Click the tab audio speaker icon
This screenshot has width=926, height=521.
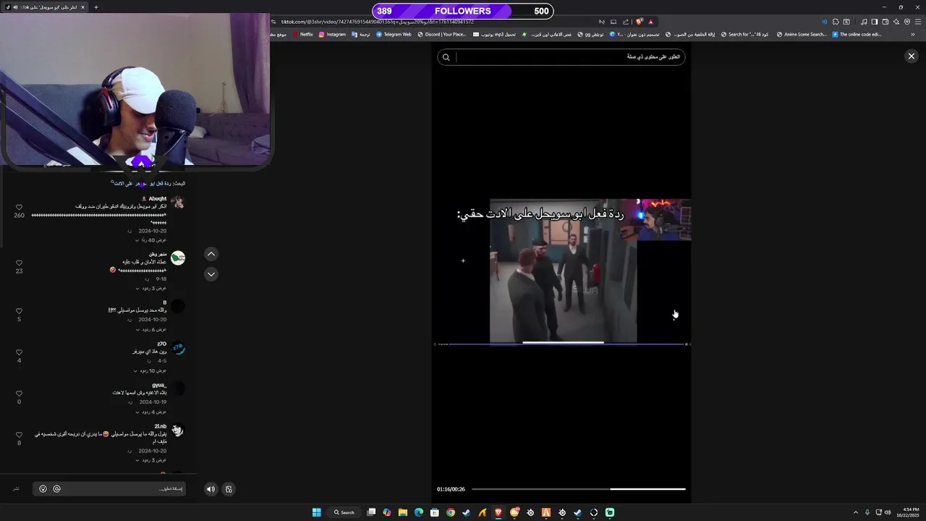pyautogui.click(x=14, y=7)
